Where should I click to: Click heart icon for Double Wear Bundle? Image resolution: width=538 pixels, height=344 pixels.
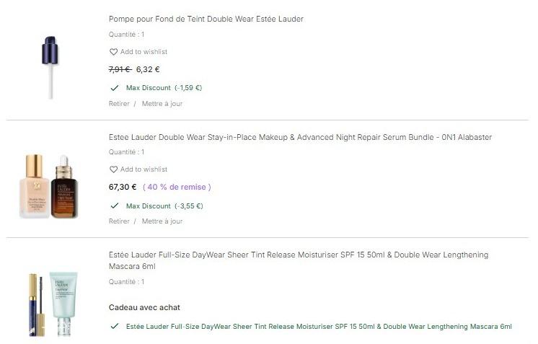point(113,169)
